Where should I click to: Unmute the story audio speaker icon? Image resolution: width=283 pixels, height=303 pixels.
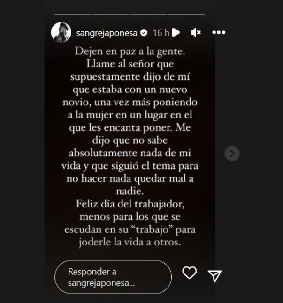[x=196, y=32]
